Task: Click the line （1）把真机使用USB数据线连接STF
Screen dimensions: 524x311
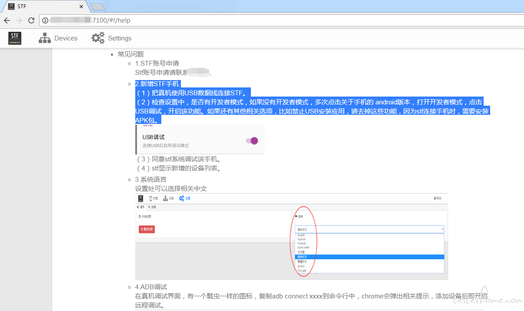Action: 193,93
